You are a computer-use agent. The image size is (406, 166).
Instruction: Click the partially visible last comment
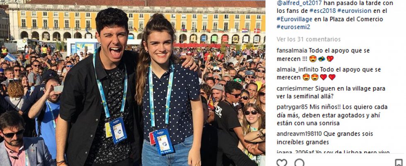[x=333, y=152]
